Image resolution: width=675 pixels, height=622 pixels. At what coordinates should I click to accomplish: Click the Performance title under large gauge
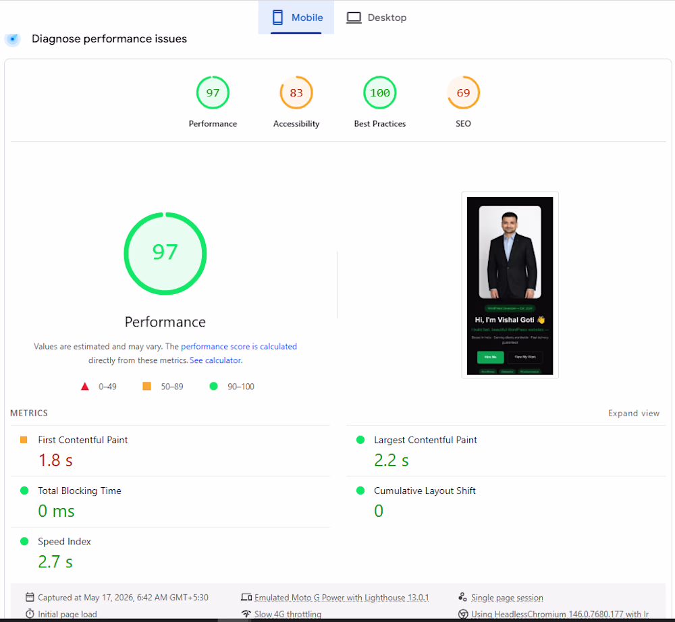[165, 322]
